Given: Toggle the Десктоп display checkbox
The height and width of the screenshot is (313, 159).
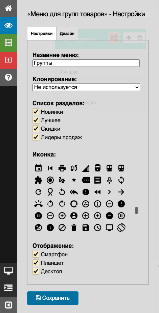Looking at the screenshot, I should [x=36, y=272].
